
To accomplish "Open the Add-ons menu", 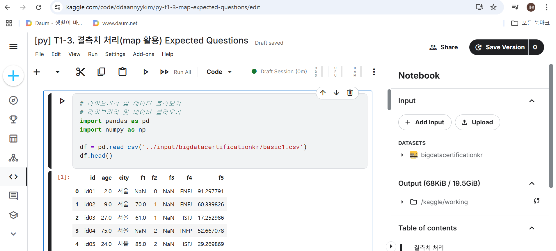I will pyautogui.click(x=144, y=54).
